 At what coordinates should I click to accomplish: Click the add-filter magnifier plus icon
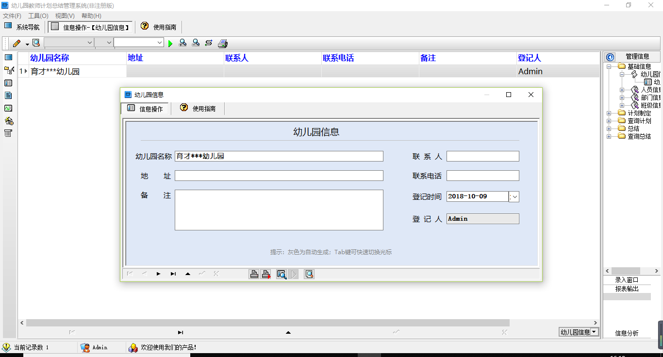click(x=183, y=43)
